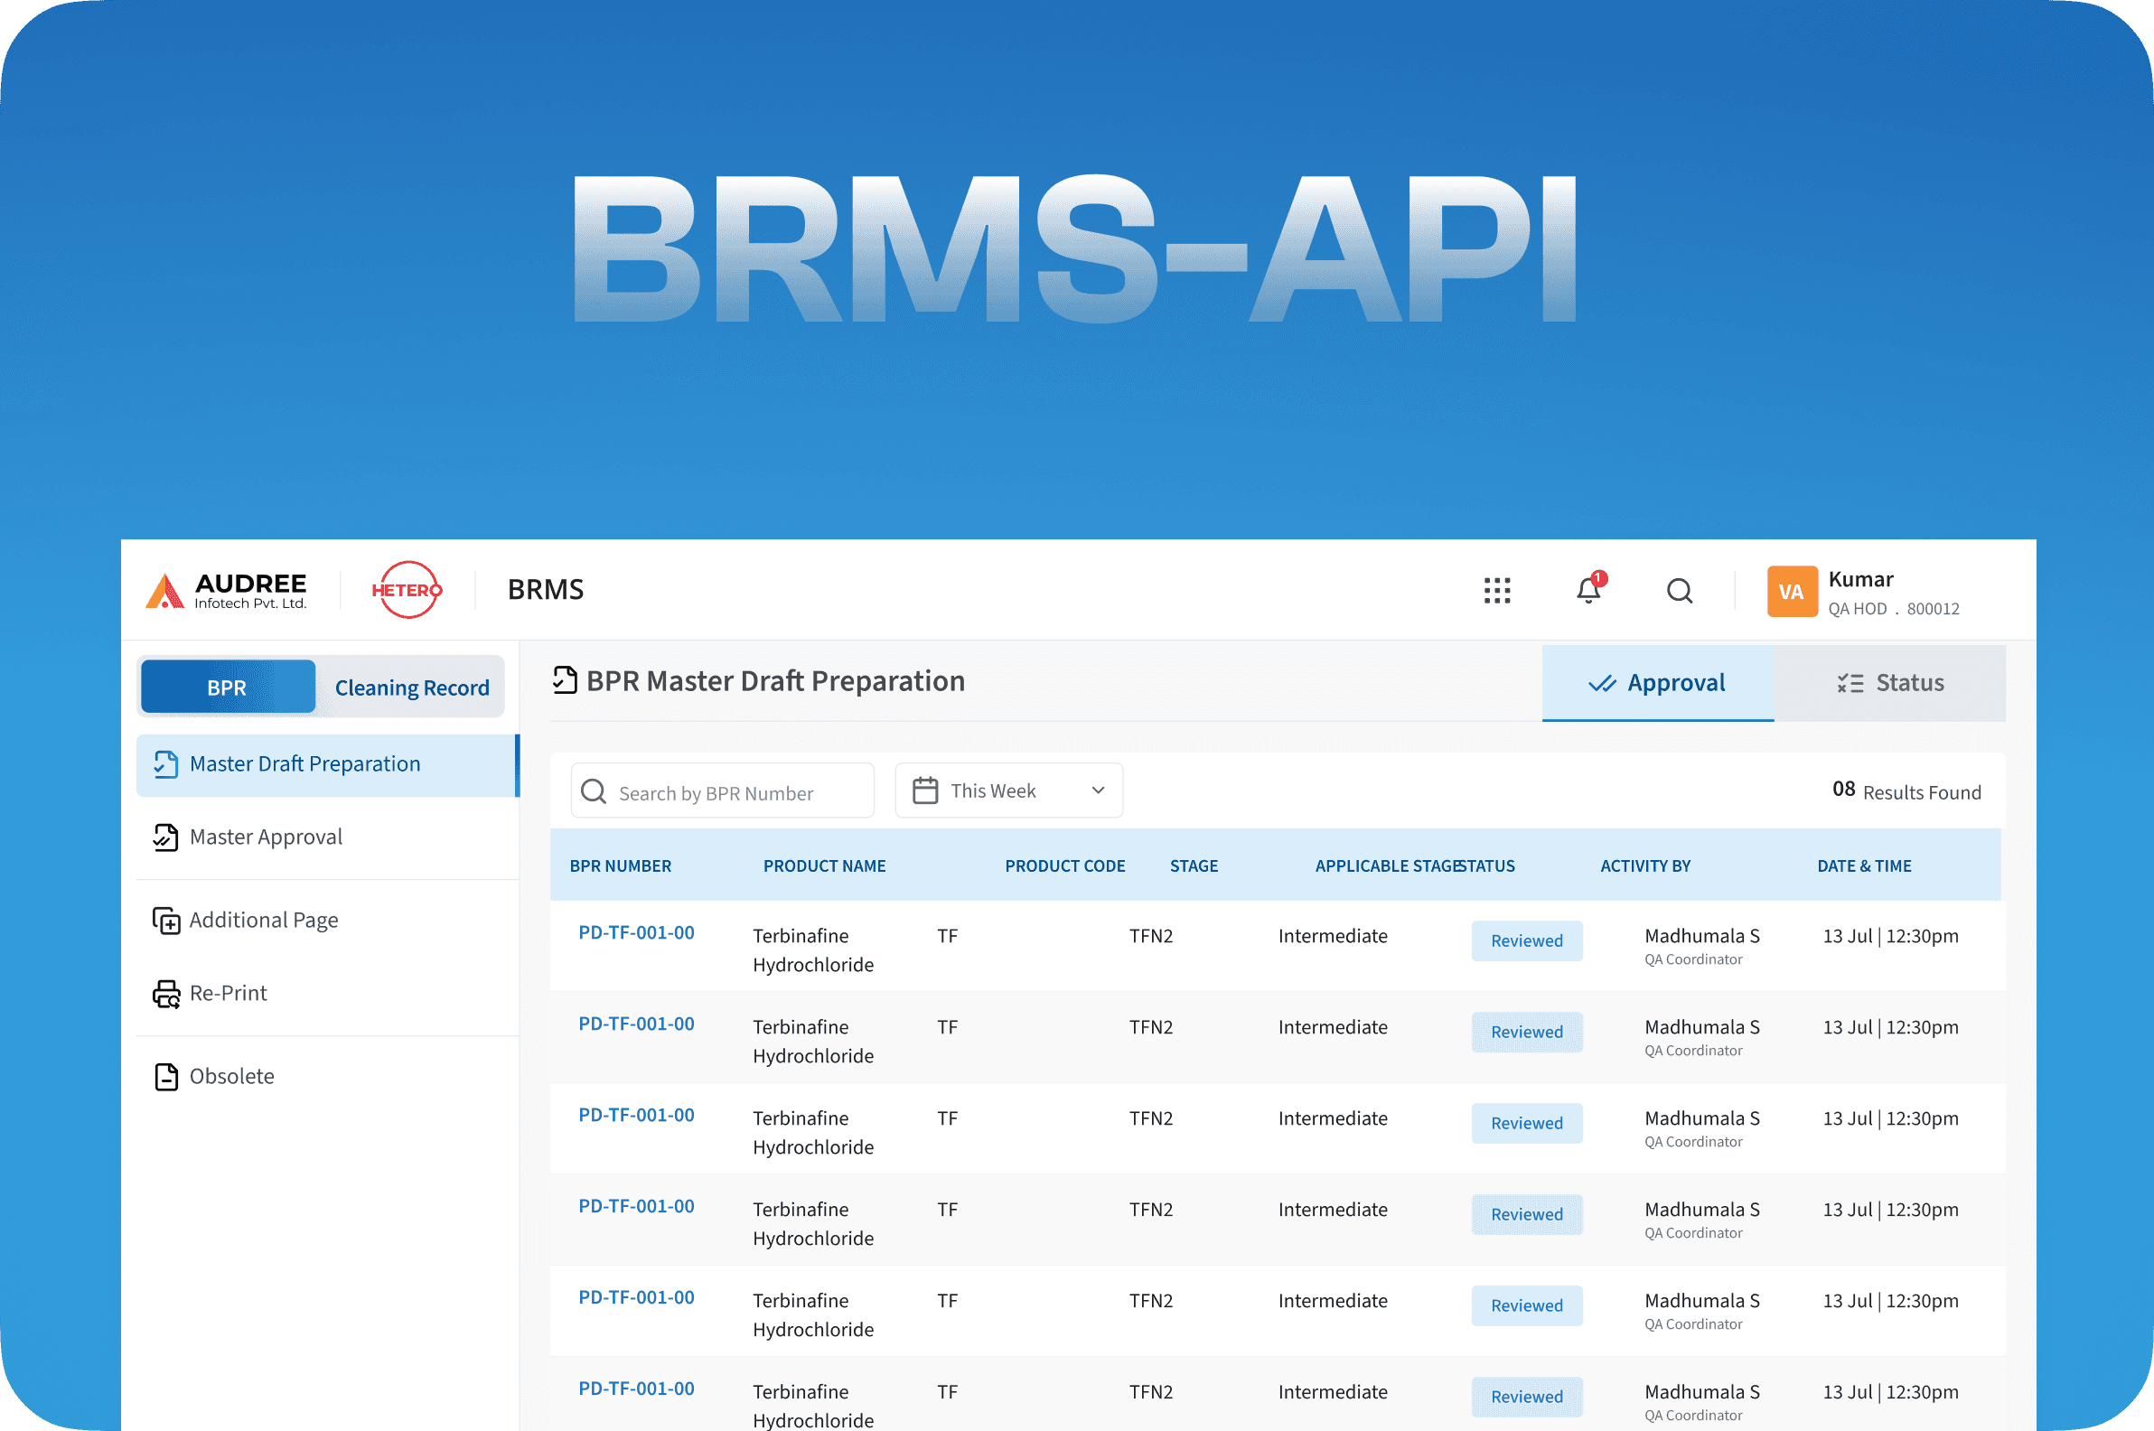Select Obsolete in the sidebar
Screen dimensions: 2154x1431
coord(231,1076)
